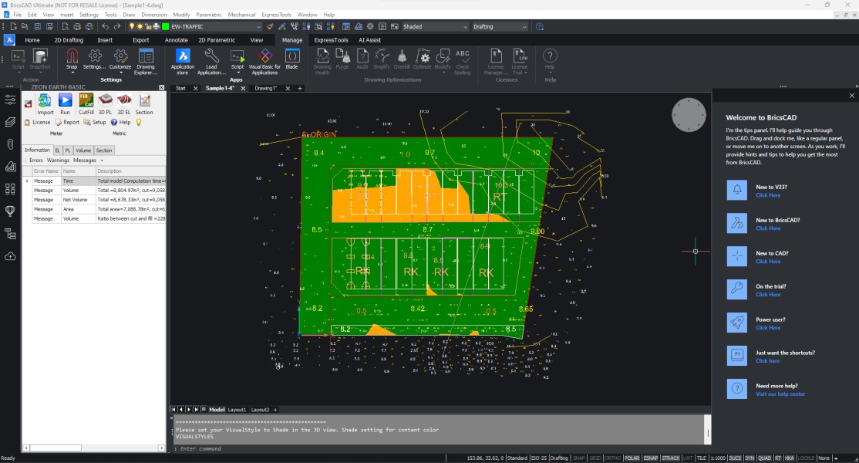The image size is (859, 463).
Task: Open the Application store
Action: tap(183, 62)
